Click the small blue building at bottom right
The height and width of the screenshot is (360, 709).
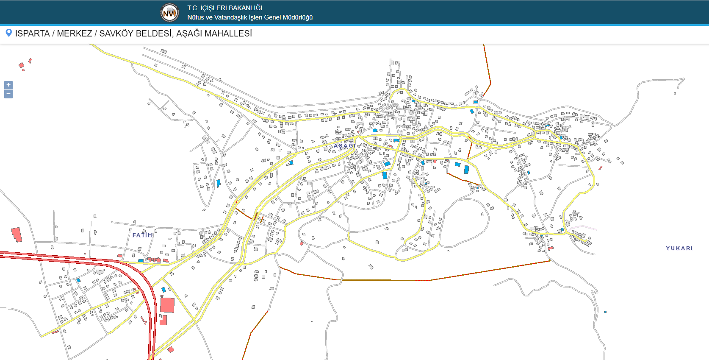tap(605, 312)
